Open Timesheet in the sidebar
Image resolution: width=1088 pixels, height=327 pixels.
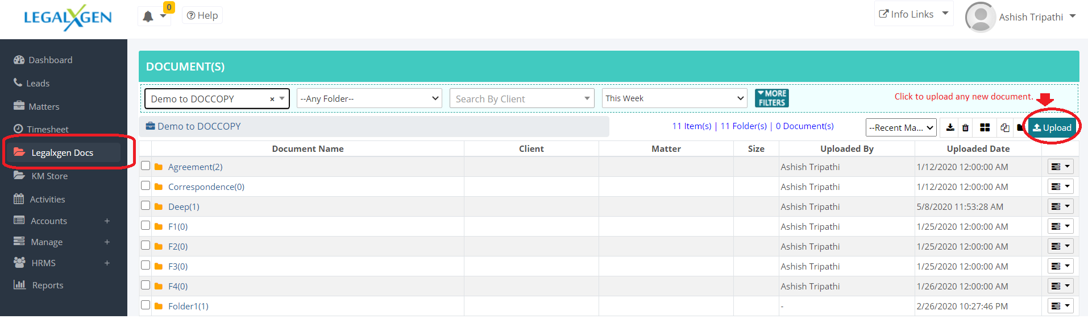(47, 129)
